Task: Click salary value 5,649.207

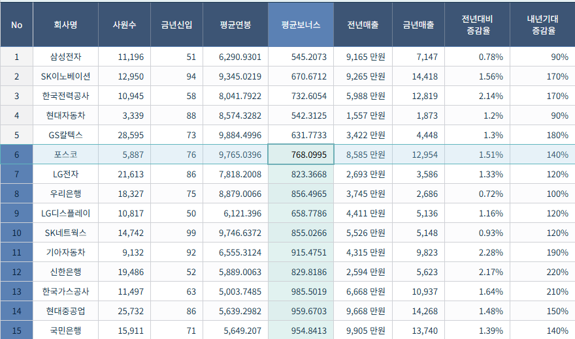Action: [235, 331]
